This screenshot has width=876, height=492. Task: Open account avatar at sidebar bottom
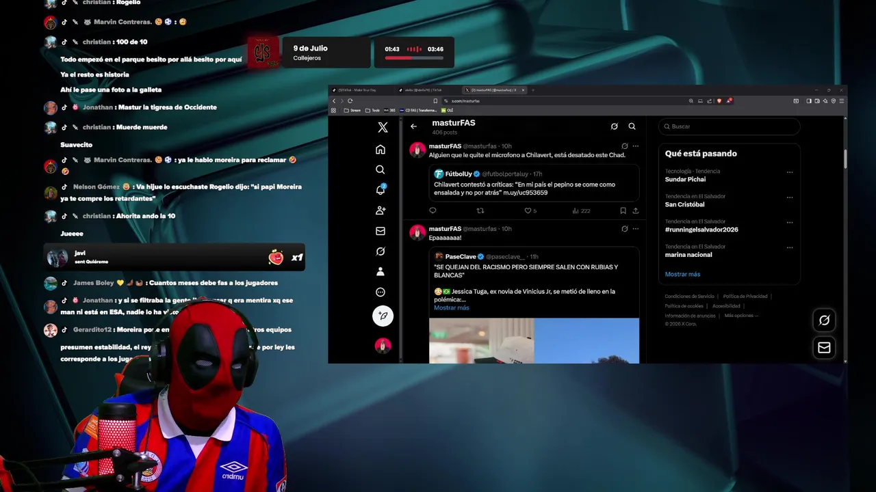pos(383,346)
